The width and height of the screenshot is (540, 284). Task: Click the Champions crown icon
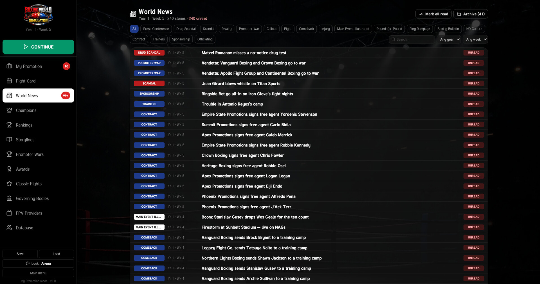point(9,110)
